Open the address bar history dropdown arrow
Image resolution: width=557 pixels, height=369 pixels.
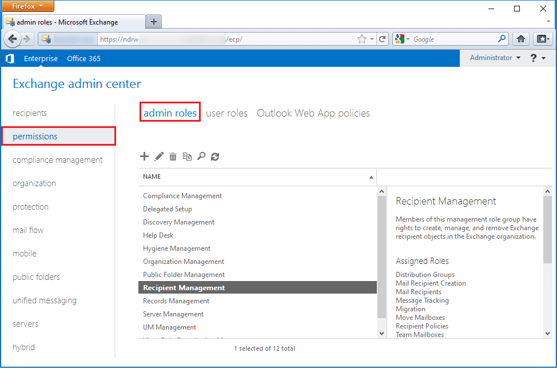coord(372,39)
